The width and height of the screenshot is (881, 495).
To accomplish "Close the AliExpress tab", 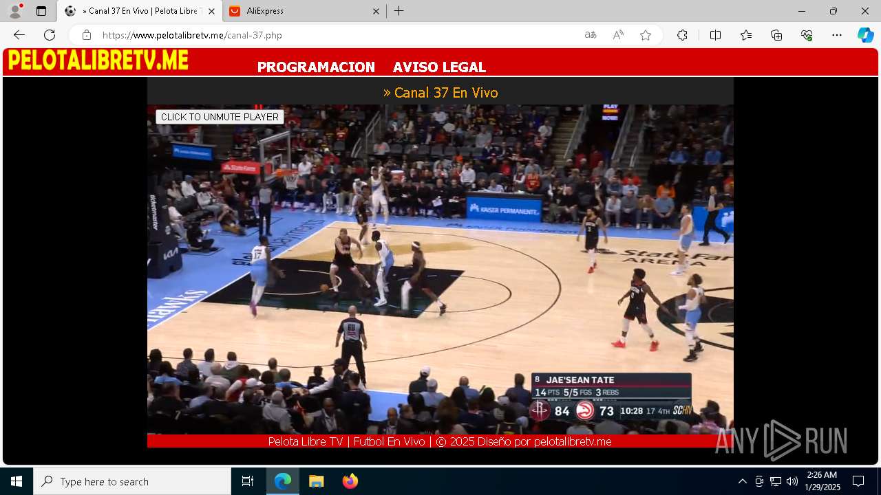I will [x=376, y=11].
